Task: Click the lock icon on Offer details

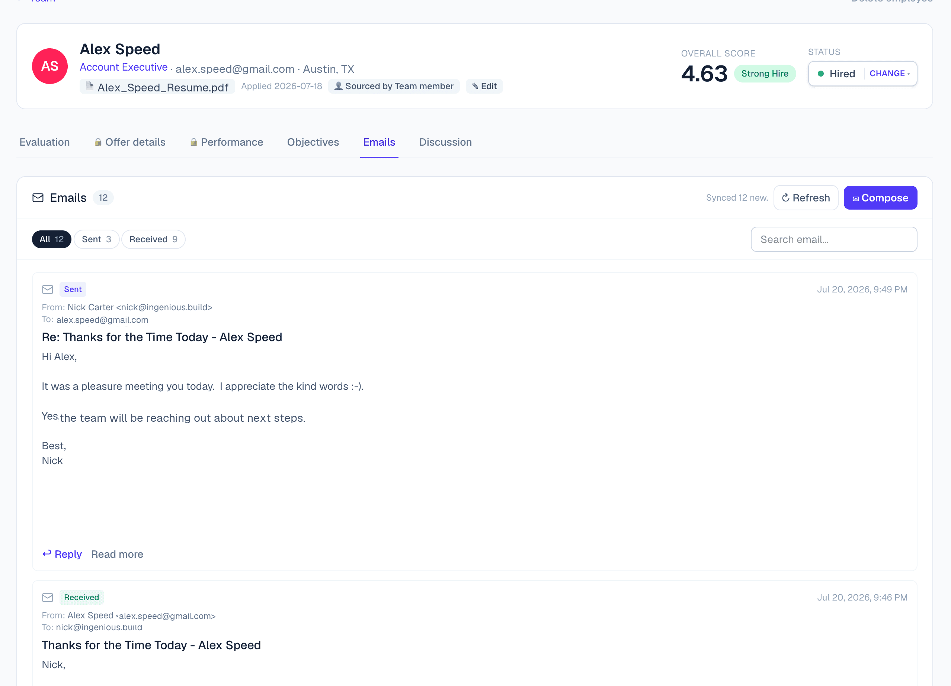Action: coord(98,142)
